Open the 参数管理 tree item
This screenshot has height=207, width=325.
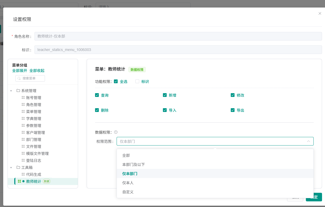pyautogui.click(x=34, y=126)
